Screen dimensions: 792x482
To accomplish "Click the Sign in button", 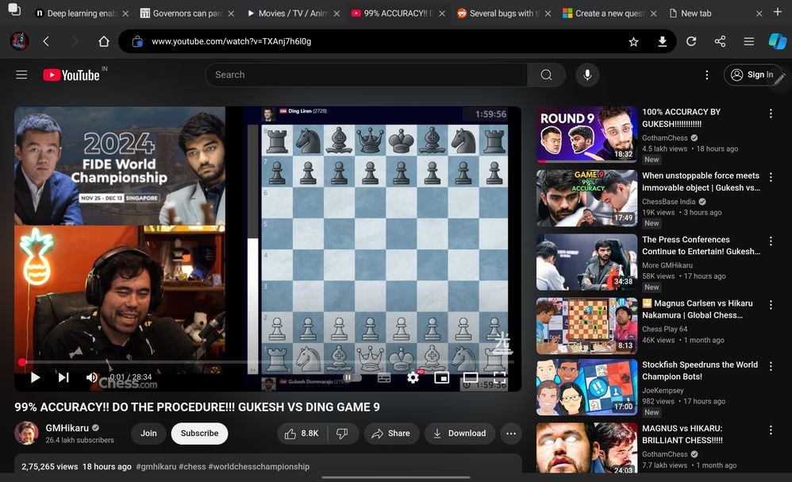I will coord(752,75).
